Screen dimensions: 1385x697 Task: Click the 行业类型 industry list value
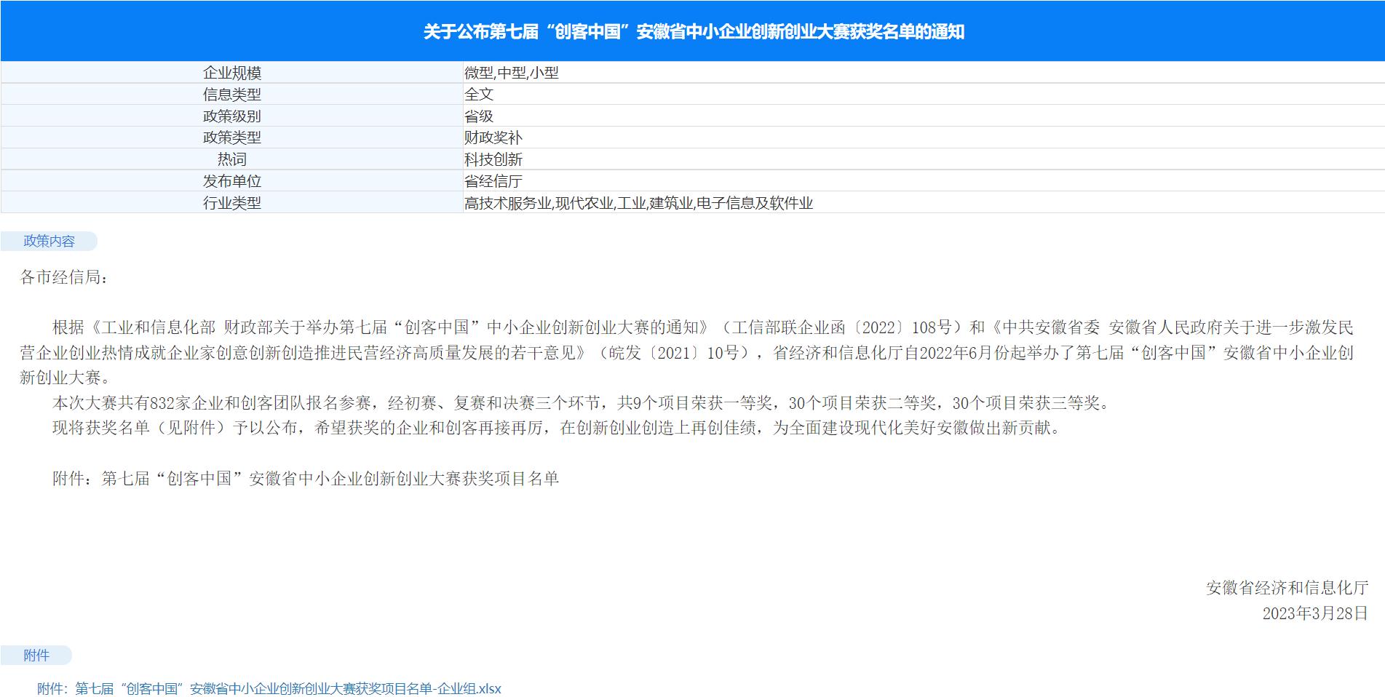point(638,203)
